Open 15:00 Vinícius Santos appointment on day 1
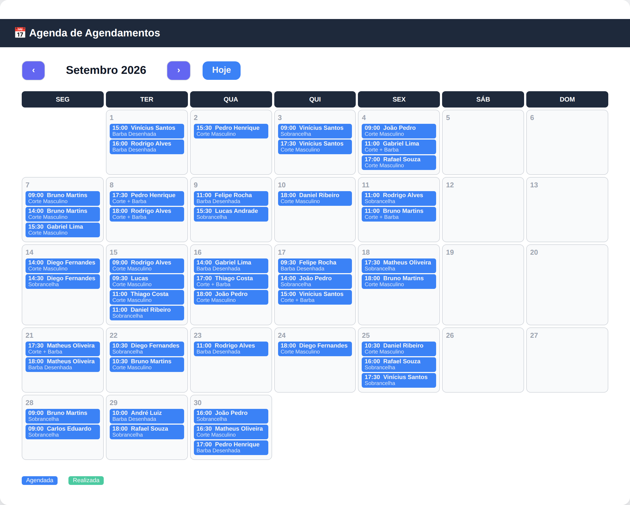630x505 pixels. point(147,131)
